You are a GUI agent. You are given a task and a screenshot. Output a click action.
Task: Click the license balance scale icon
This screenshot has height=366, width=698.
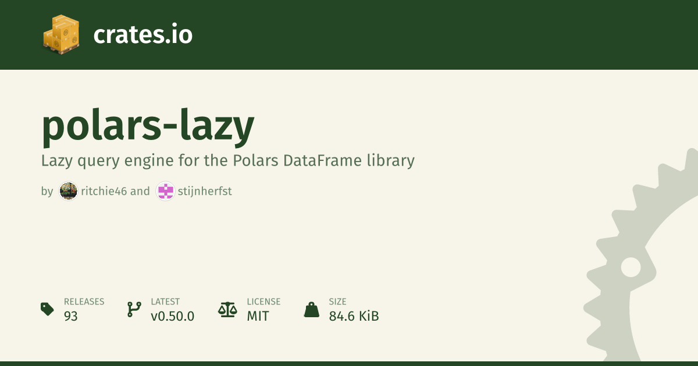pos(227,309)
